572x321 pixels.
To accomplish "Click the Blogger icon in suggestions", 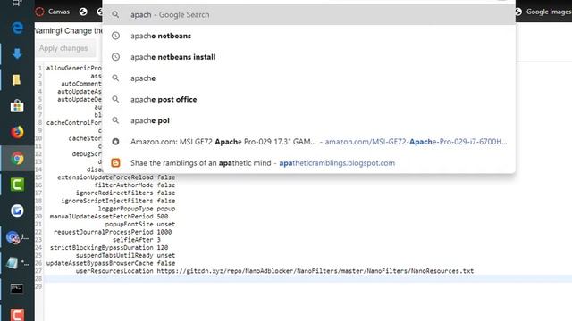I will (115, 162).
